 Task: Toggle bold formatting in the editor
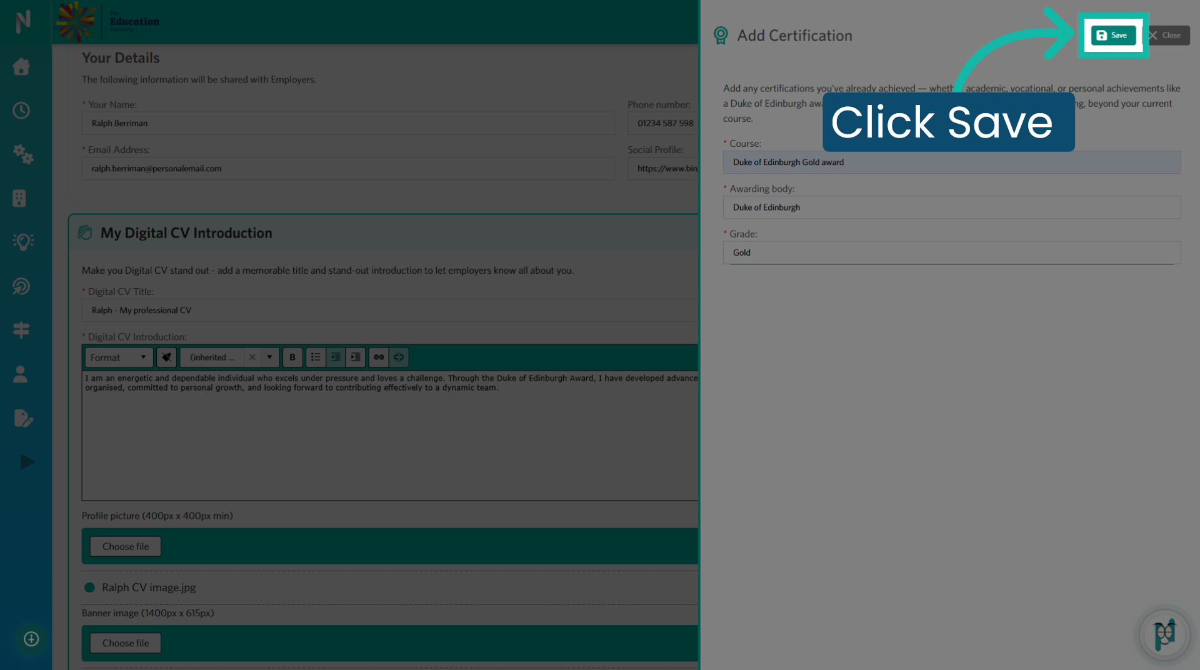(292, 357)
